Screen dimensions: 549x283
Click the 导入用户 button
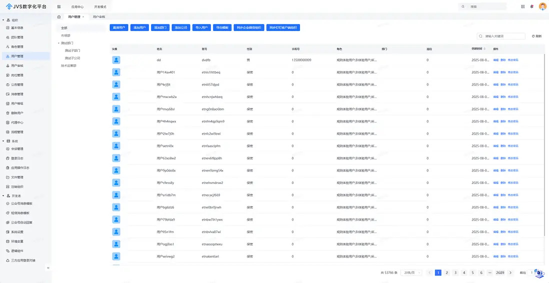pos(201,27)
